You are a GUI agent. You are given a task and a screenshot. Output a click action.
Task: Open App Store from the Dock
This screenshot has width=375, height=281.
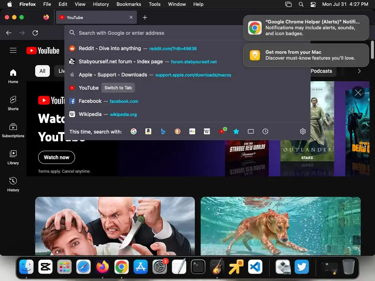pos(141,267)
